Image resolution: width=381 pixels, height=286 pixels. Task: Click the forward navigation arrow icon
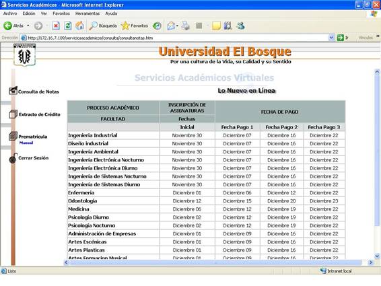click(x=38, y=26)
